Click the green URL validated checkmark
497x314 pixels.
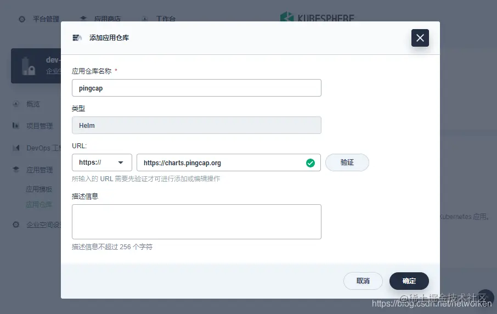[310, 162]
